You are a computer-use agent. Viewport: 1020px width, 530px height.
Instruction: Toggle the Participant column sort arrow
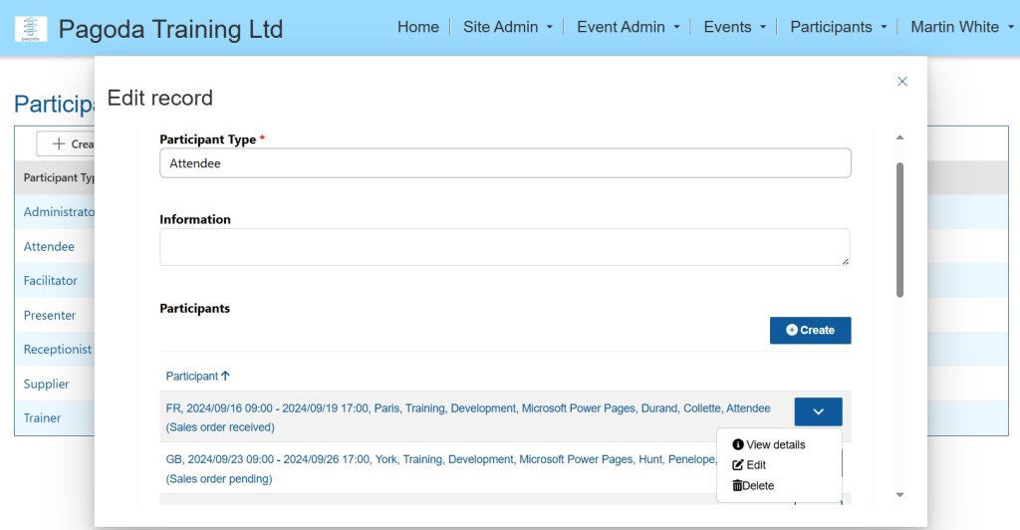pos(225,376)
